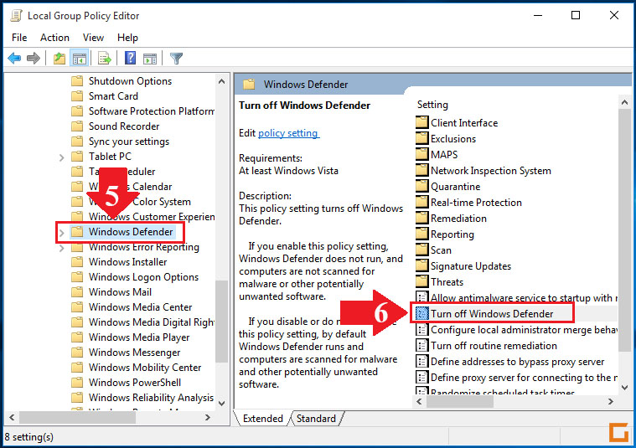Viewport: 636px width, 448px height.
Task: Select Sync your settings folder
Action: click(x=120, y=142)
